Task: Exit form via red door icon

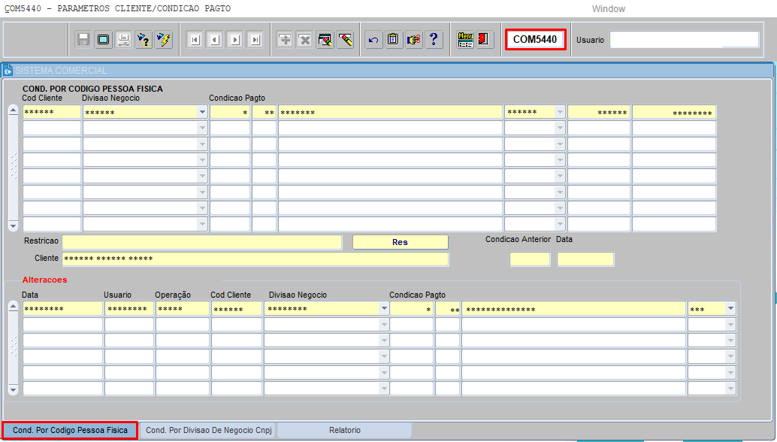Action: click(x=485, y=40)
